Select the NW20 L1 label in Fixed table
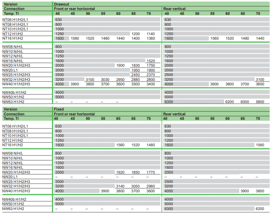275x215 pixels. tap(10, 177)
